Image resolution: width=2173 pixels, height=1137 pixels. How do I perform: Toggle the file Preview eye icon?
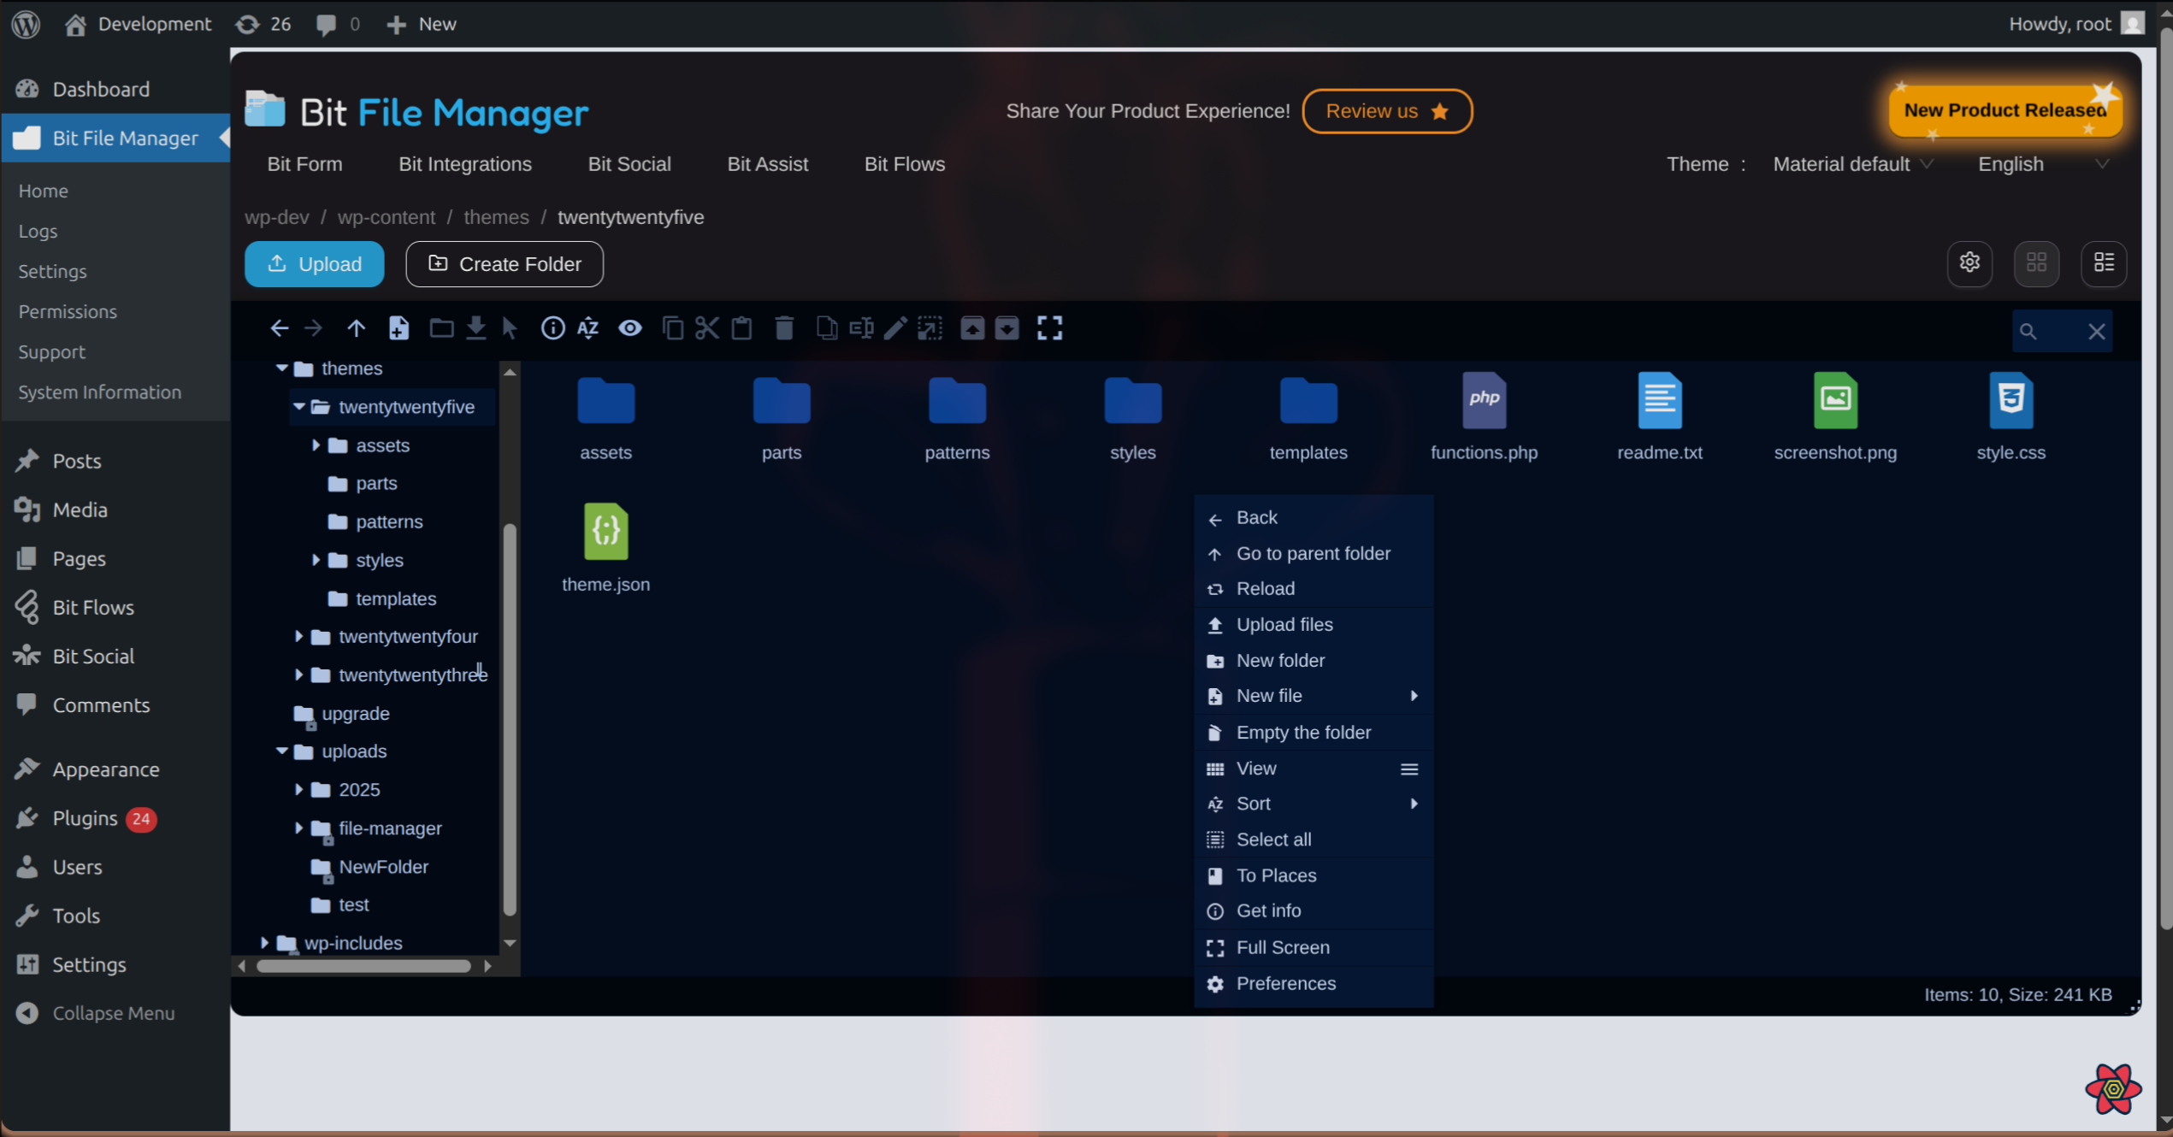(x=630, y=327)
